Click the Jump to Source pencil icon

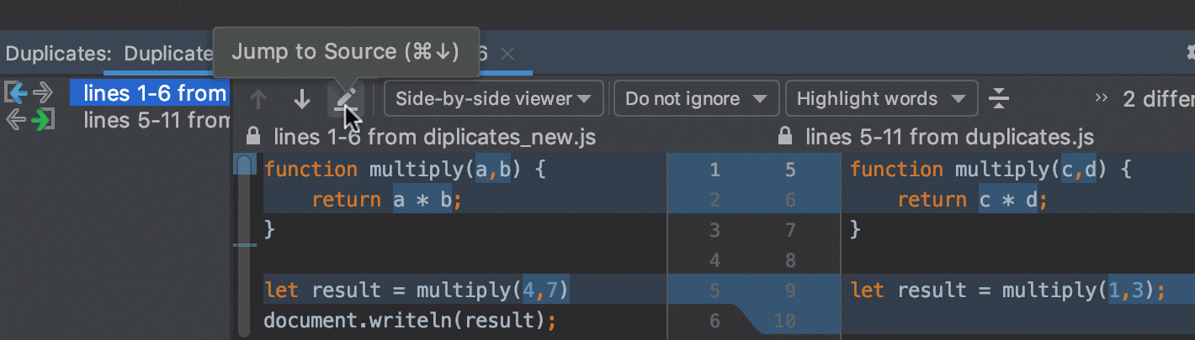click(x=345, y=99)
